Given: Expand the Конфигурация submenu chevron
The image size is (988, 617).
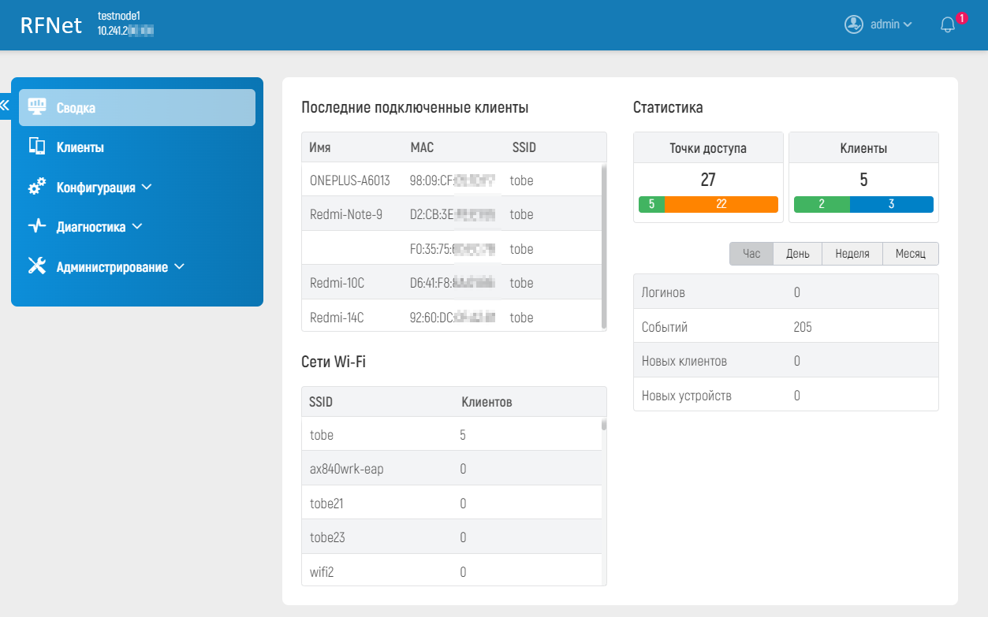Looking at the screenshot, I should point(146,188).
